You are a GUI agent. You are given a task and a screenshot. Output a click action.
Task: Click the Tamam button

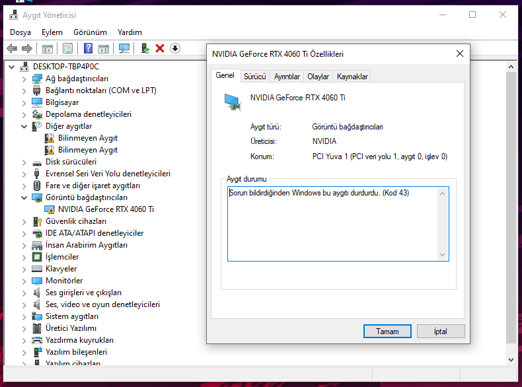tap(387, 332)
